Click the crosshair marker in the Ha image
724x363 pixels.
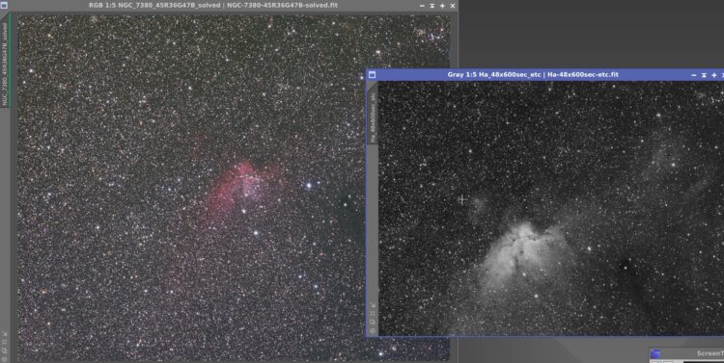coord(461,199)
